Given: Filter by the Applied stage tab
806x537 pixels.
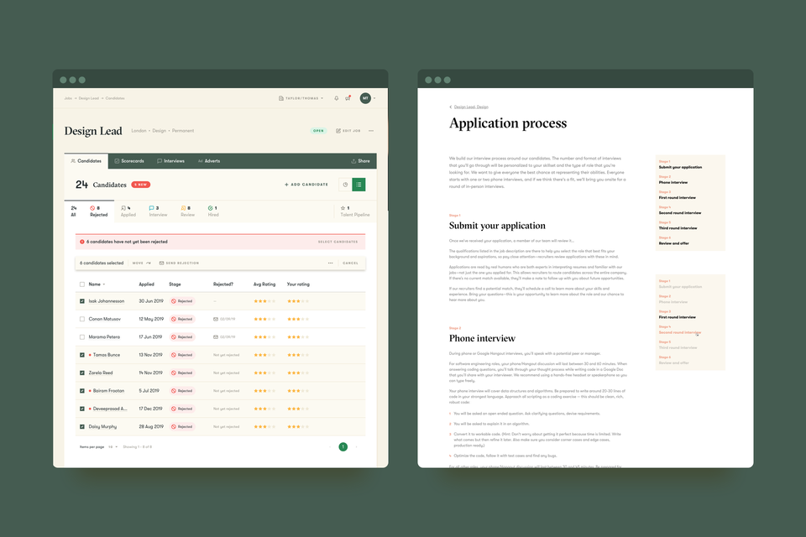Looking at the screenshot, I should tap(128, 211).
